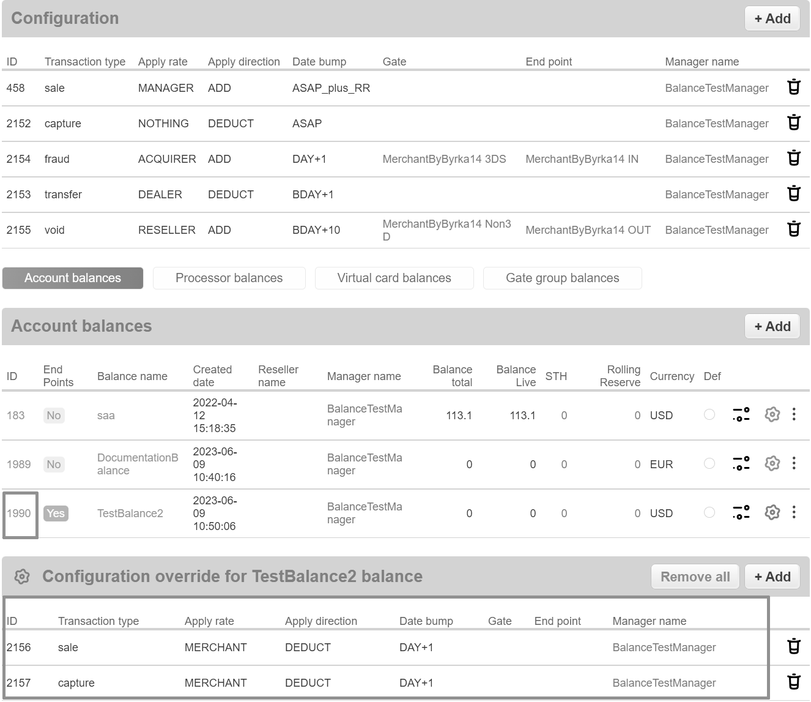Viewport: 811px width, 702px height.
Task: Click Remove all overrides button
Action: point(695,577)
